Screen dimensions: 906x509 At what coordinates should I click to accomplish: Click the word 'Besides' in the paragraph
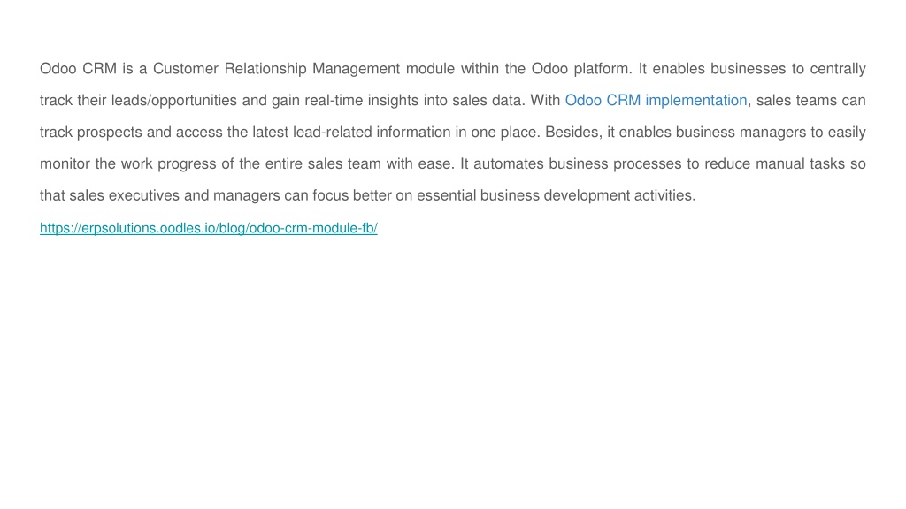click(572, 133)
